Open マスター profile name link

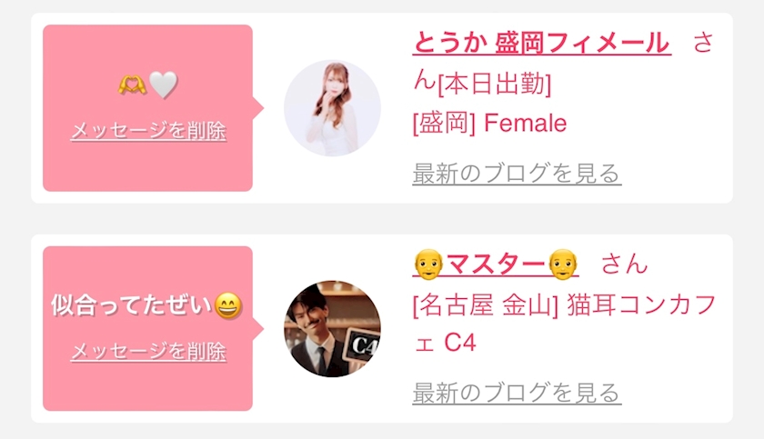496,264
